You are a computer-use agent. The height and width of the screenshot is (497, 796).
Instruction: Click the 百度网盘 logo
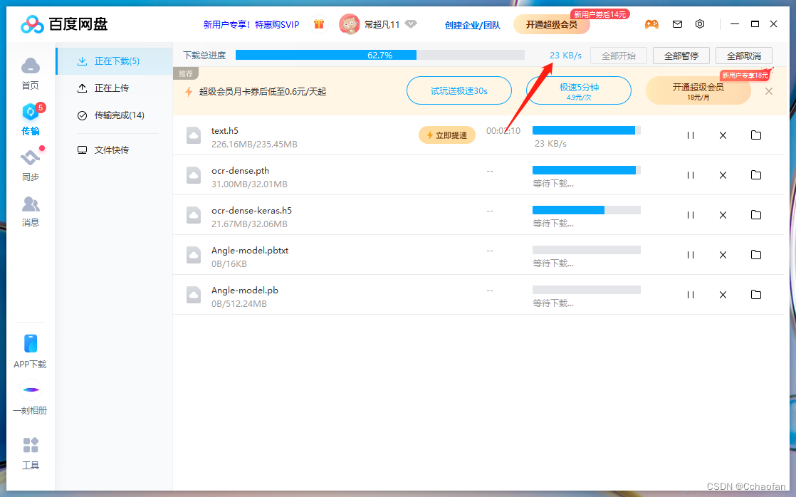(64, 24)
